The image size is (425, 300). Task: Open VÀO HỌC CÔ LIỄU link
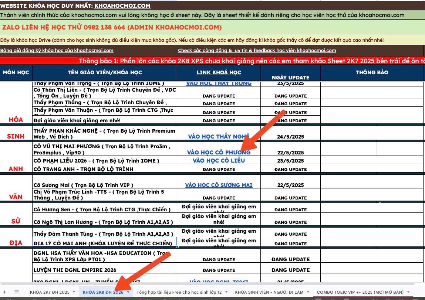[219, 161]
